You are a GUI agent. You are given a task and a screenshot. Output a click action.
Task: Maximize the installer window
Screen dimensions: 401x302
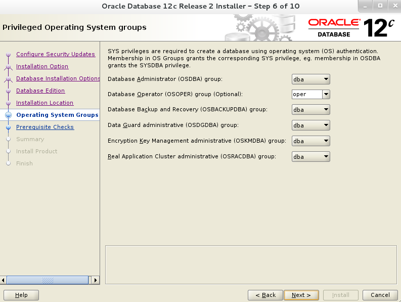[x=380, y=6]
